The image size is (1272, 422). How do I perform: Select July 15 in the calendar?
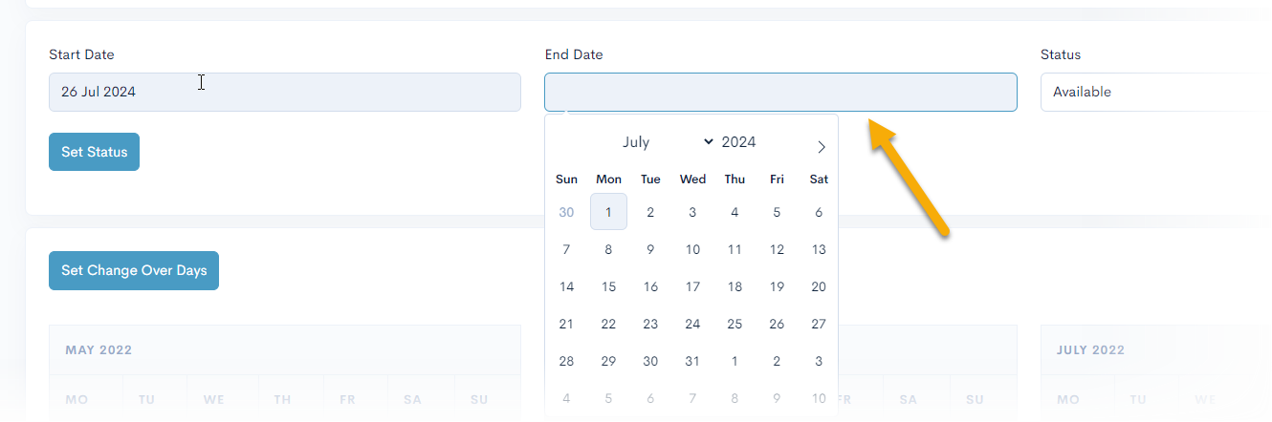tap(608, 287)
